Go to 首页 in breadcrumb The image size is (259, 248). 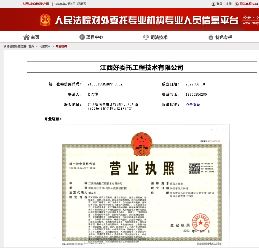[x=31, y=46]
